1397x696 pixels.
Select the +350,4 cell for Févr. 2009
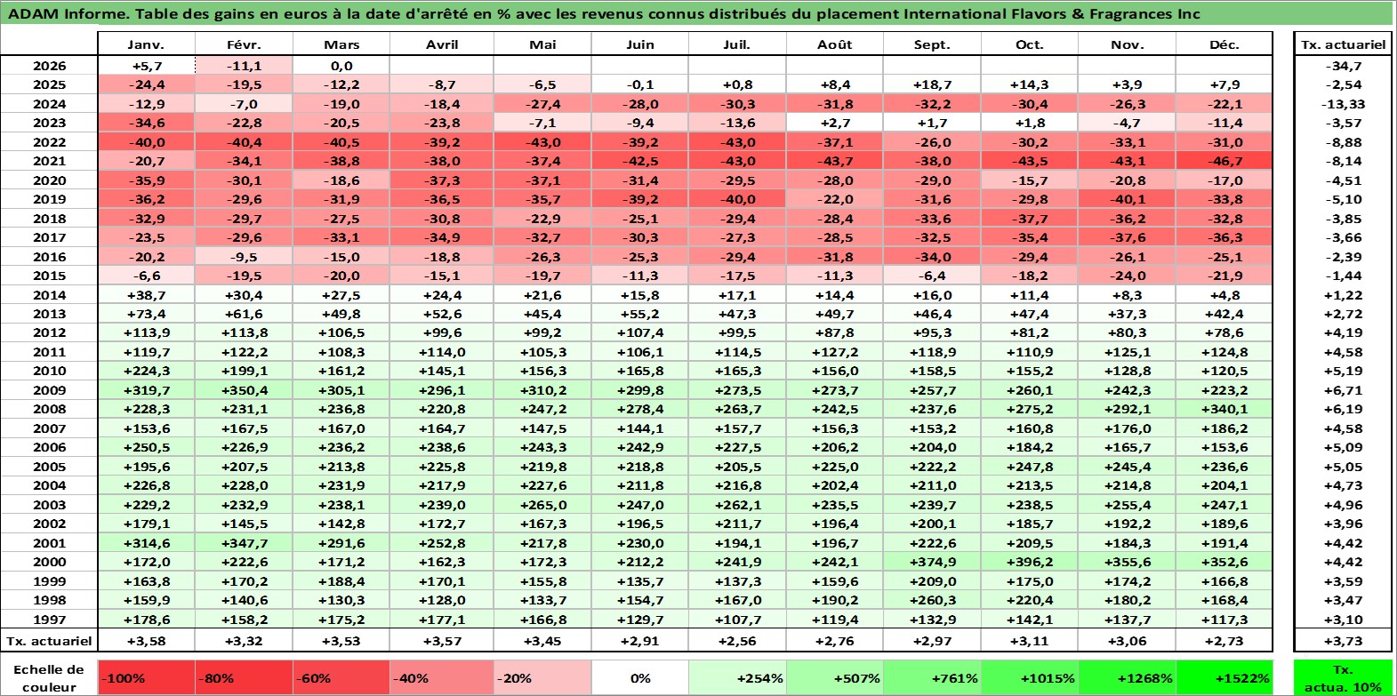click(x=244, y=390)
